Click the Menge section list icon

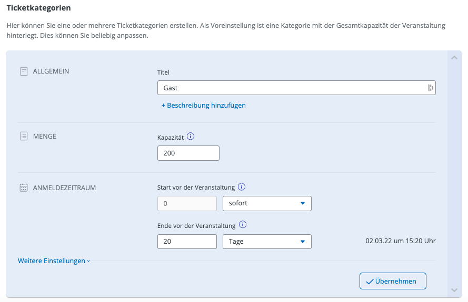coord(24,137)
